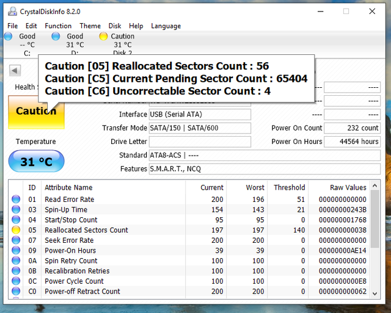The height and width of the screenshot is (313, 391).
Task: Click the blue status orb for Recalibration Retries
Action: (16, 271)
